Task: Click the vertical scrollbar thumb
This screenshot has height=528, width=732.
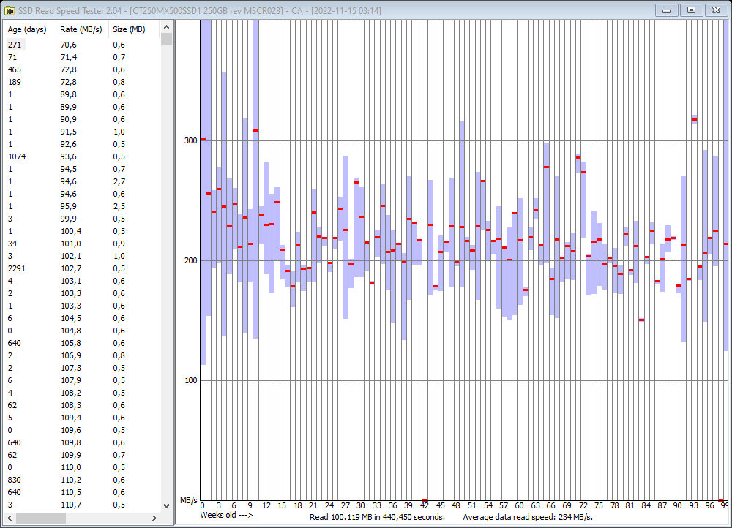Action: coord(167,39)
